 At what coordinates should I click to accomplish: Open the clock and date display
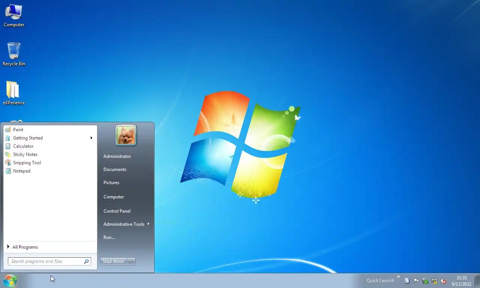click(x=461, y=281)
